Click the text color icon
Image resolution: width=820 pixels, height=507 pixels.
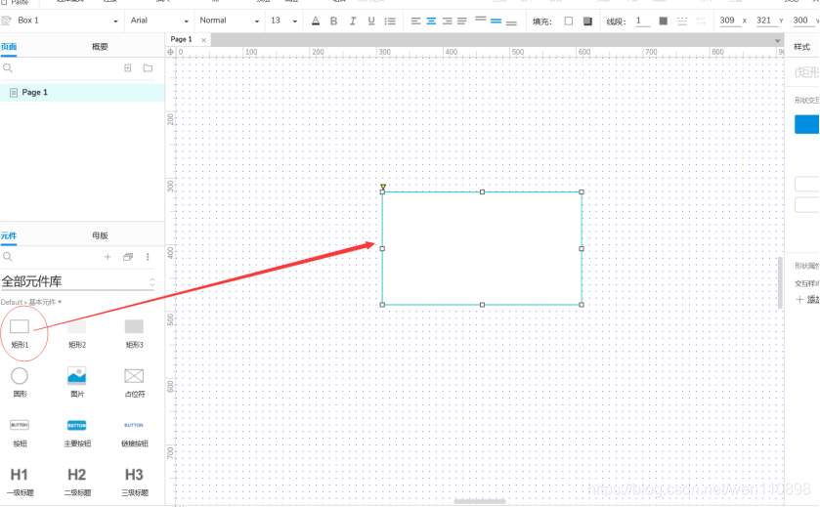(x=316, y=21)
